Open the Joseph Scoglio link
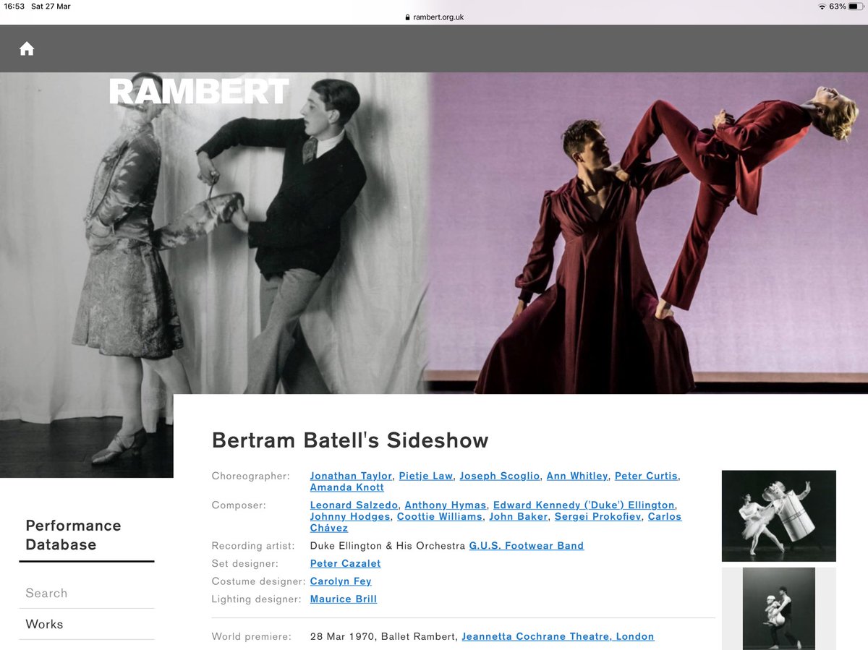 pyautogui.click(x=500, y=476)
